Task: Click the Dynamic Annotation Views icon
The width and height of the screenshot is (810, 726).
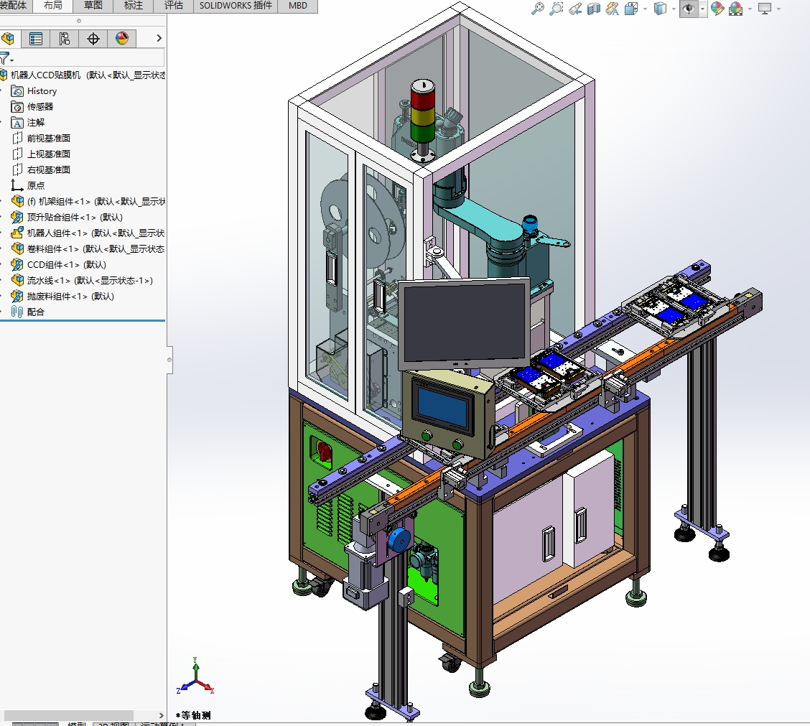Action: pos(612,9)
